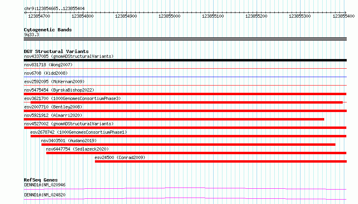Select the black nsv4337085 variant bar
The height and width of the screenshot is (204, 358).
point(185,60)
